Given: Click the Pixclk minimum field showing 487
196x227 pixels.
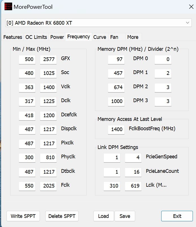Looking at the screenshot, I should 27,144.
